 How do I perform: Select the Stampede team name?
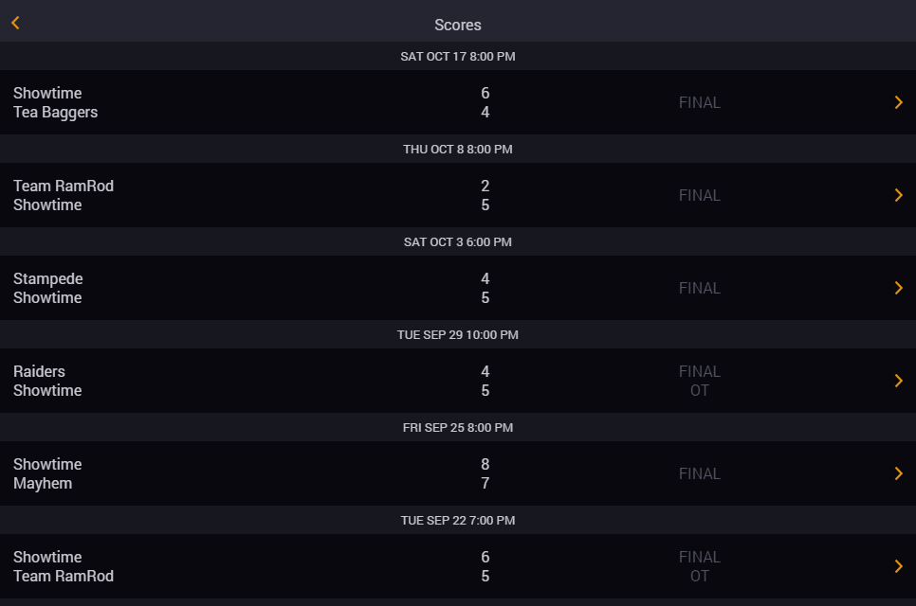[48, 278]
